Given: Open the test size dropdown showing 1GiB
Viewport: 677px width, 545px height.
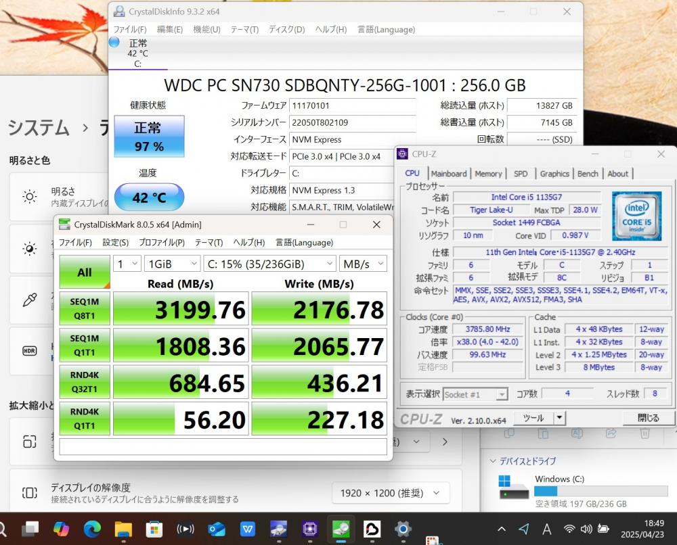Looking at the screenshot, I should click(172, 264).
